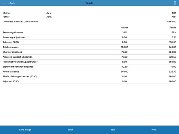This screenshot has height=134, width=179.
Task: Select the Adjusted FCSO row label
Action: [x=11, y=81]
